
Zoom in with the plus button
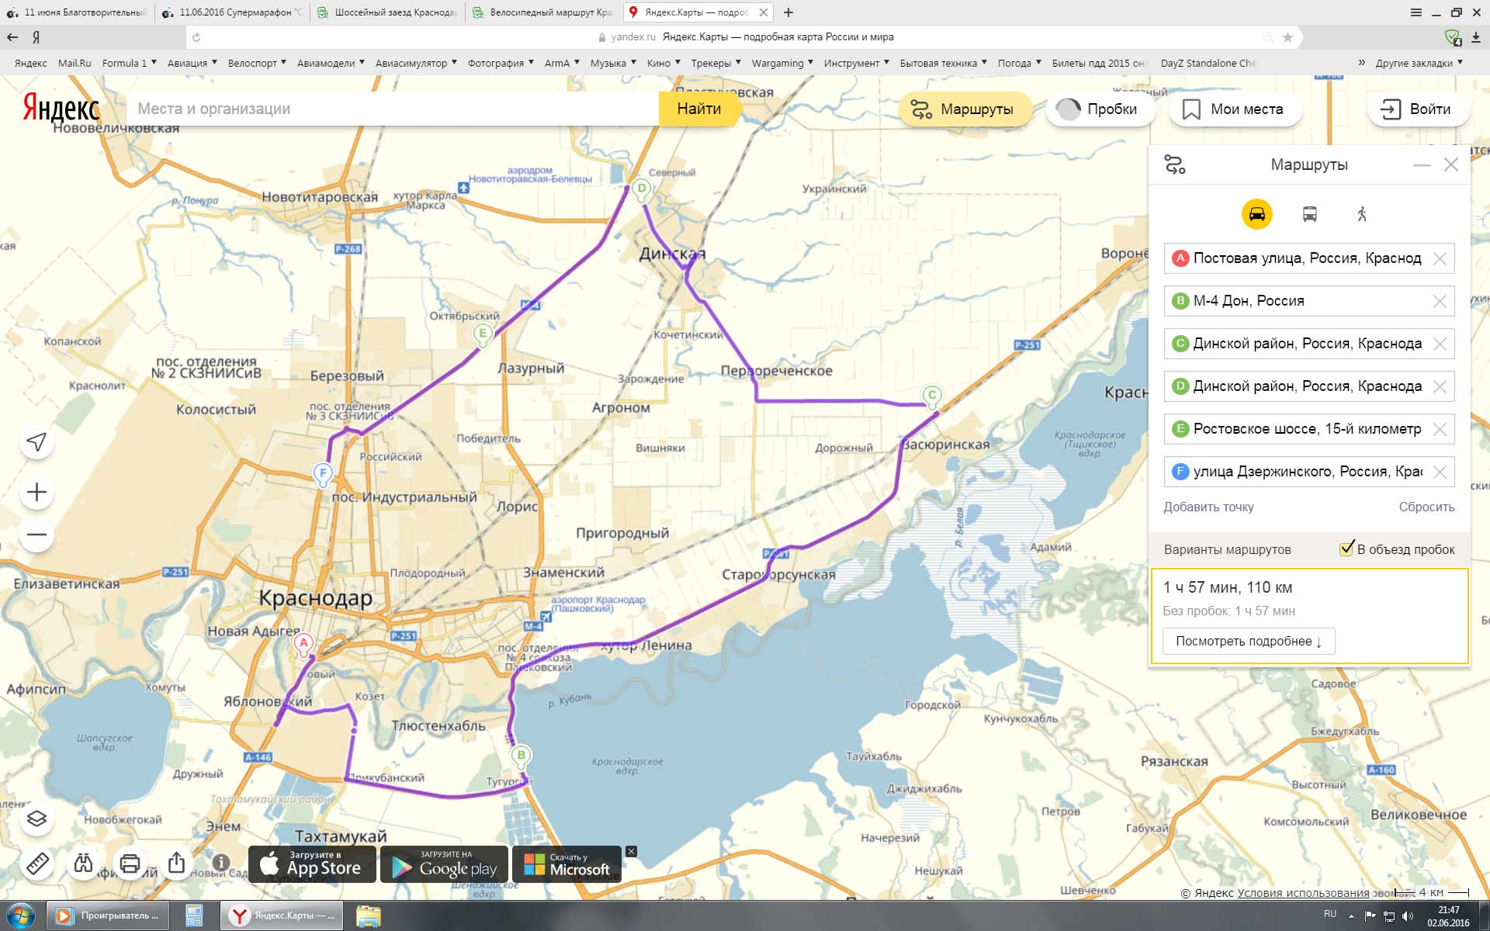[x=36, y=492]
